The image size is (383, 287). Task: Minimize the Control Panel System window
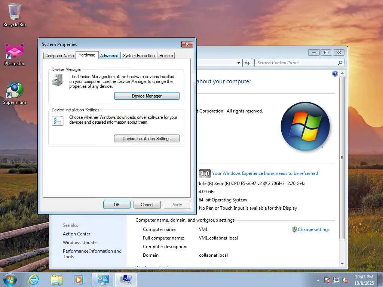[314, 53]
